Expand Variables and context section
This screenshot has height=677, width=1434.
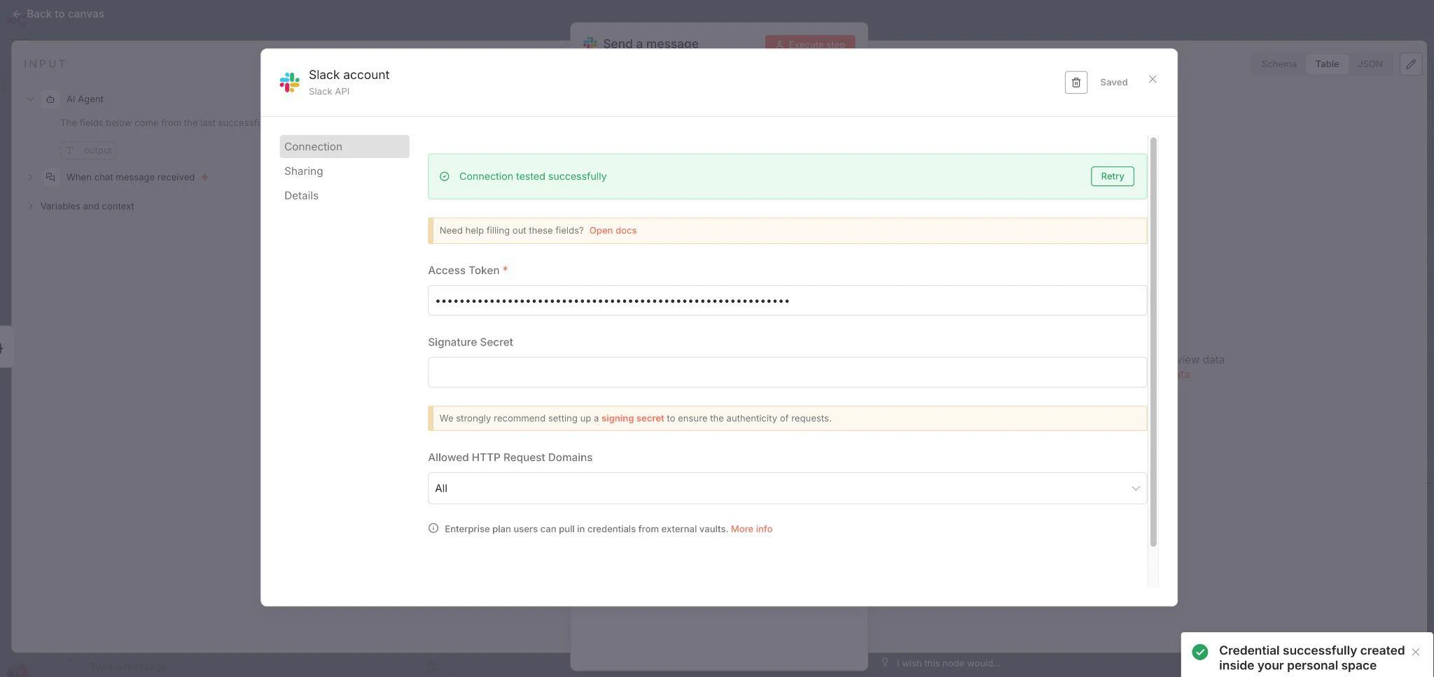point(31,206)
